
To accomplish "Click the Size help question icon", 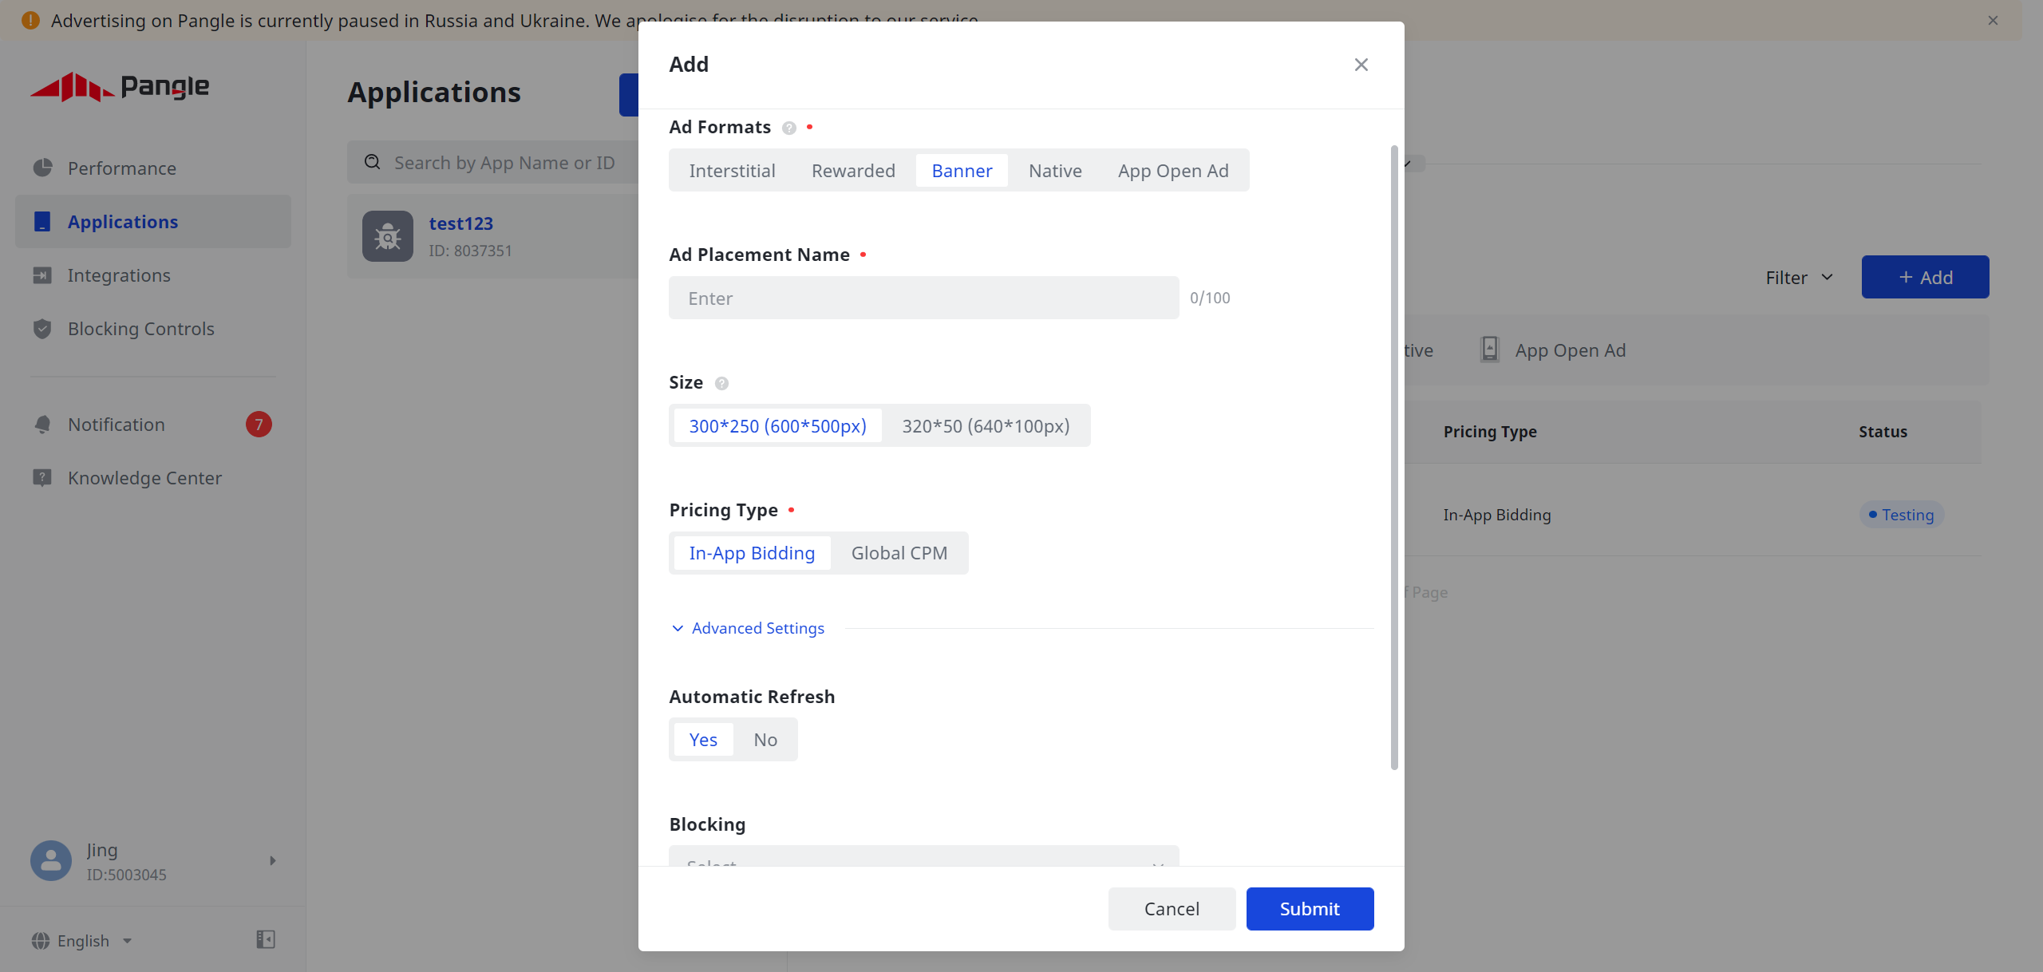I will tap(721, 383).
